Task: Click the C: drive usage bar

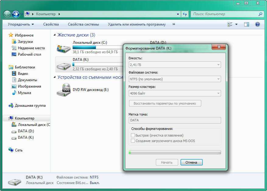Action: (98, 47)
